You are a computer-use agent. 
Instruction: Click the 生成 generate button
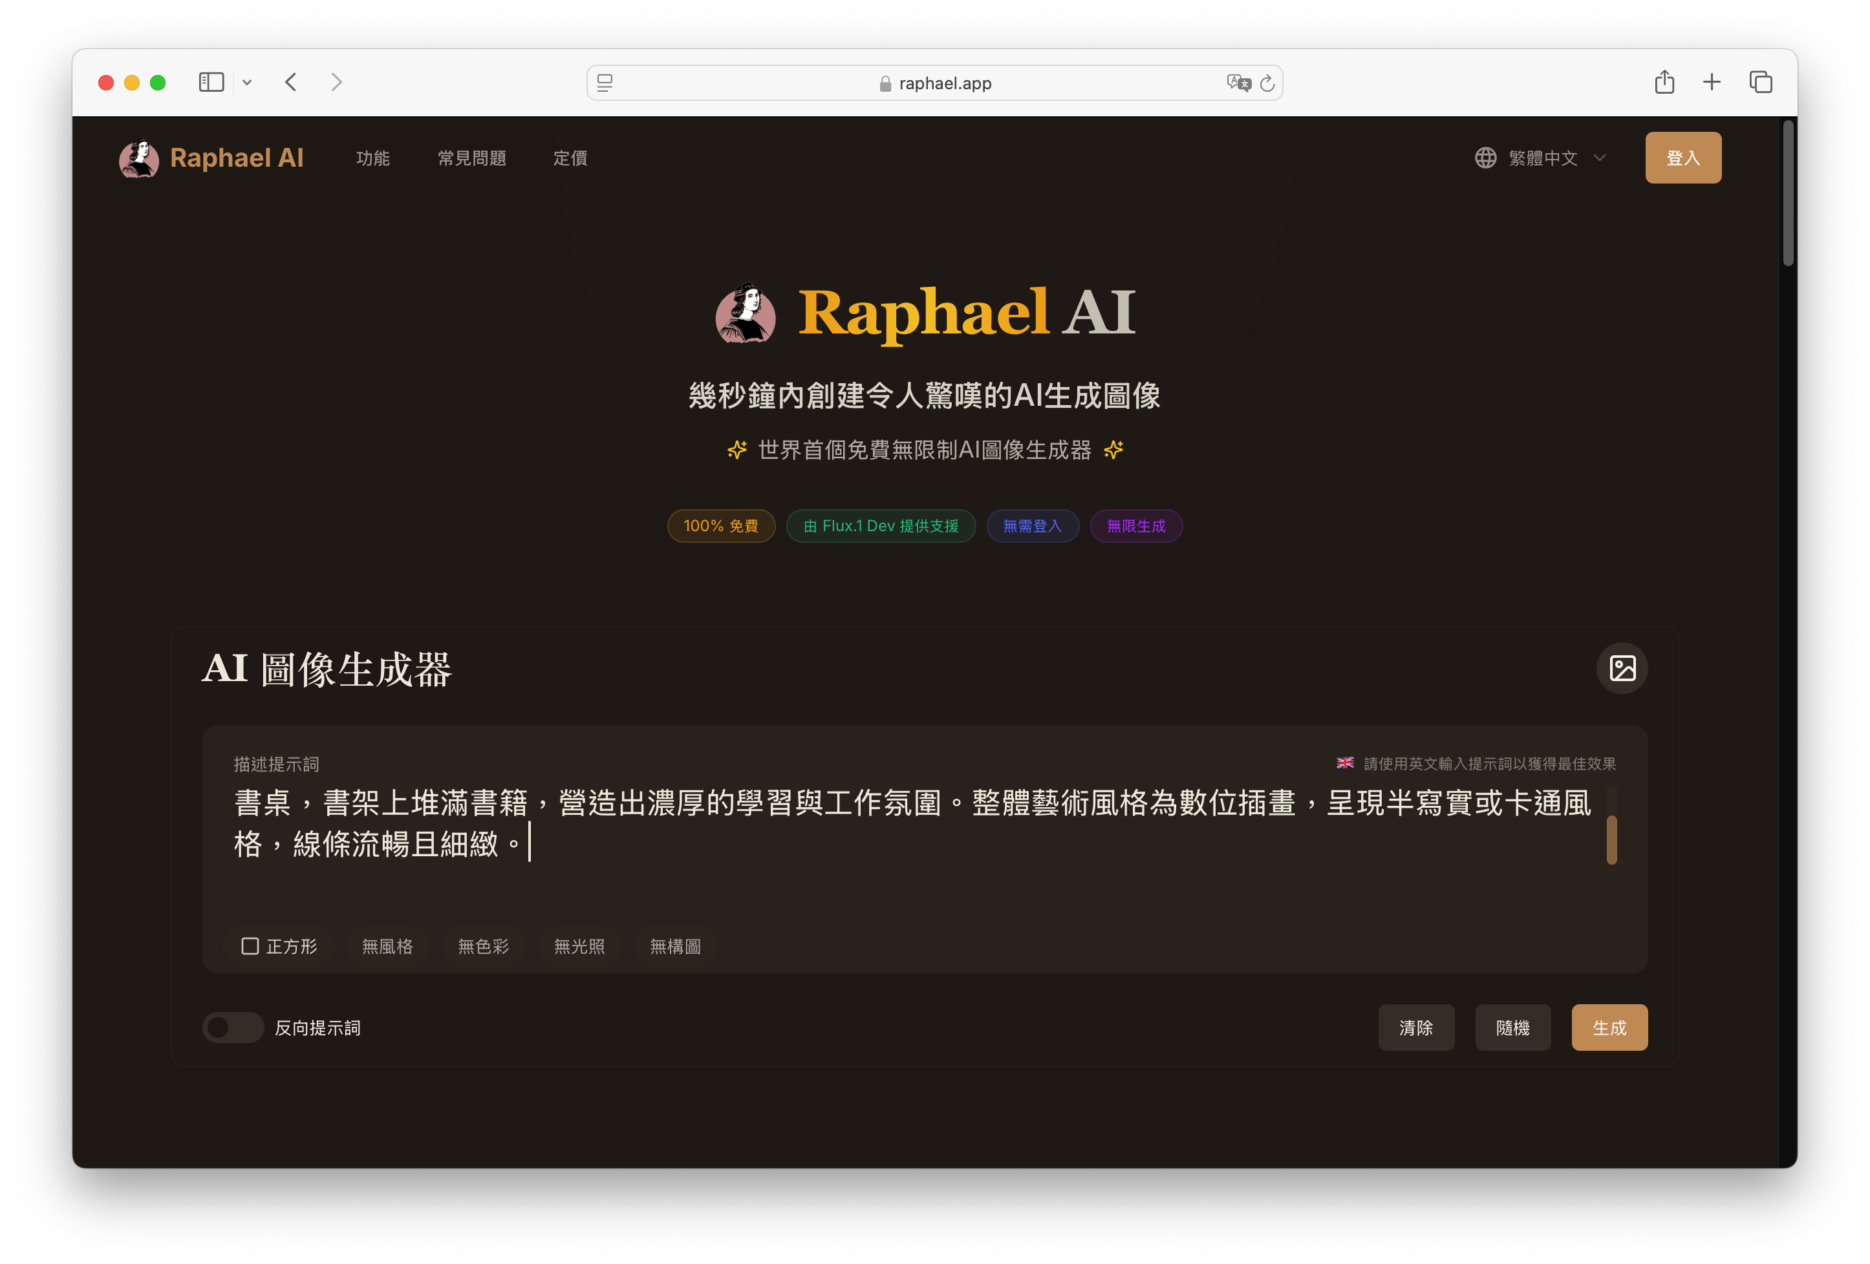tap(1609, 1027)
